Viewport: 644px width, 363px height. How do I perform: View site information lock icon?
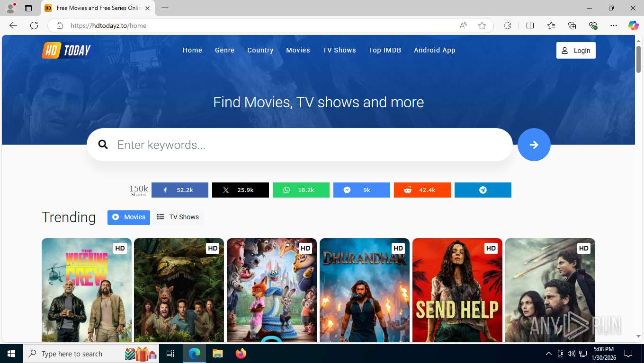point(60,26)
